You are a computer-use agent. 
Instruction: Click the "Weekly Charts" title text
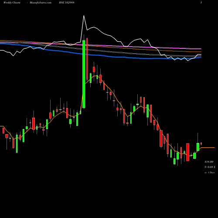tap(12, 3)
